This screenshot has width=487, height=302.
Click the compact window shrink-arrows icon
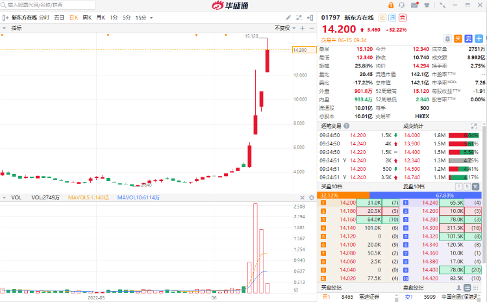[442, 5]
